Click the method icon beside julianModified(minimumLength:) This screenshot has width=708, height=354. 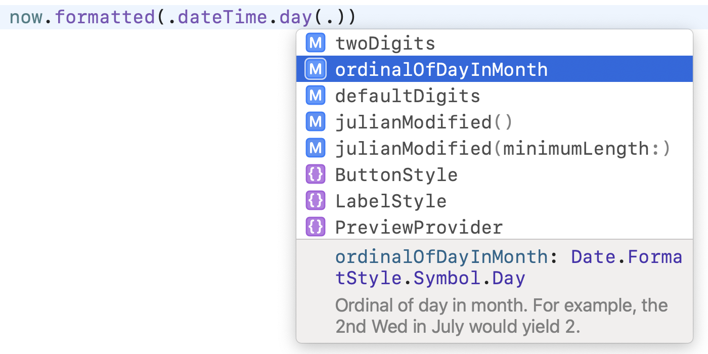coord(315,148)
